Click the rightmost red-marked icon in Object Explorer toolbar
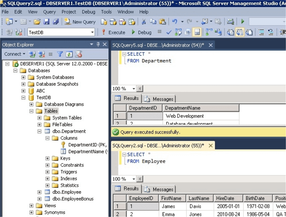The width and height of the screenshot is (286, 217). coord(79,54)
